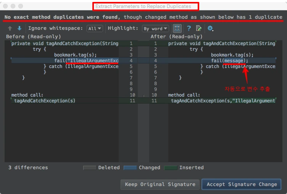Viewport: 287px width, 194px height.
Task: Click Keep Original Signature button
Action: tap(160, 184)
